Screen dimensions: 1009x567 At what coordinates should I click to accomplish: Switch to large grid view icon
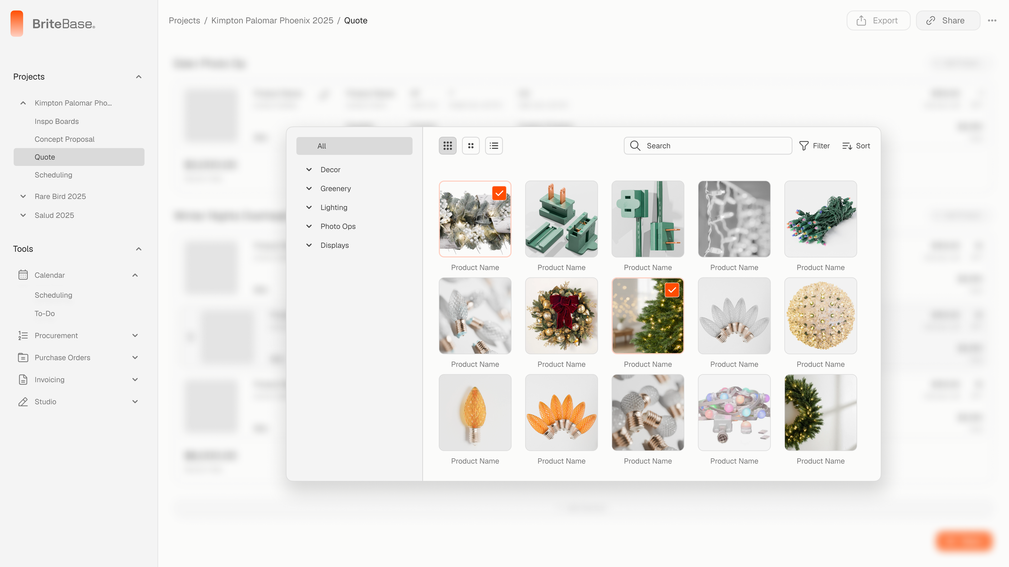point(447,146)
